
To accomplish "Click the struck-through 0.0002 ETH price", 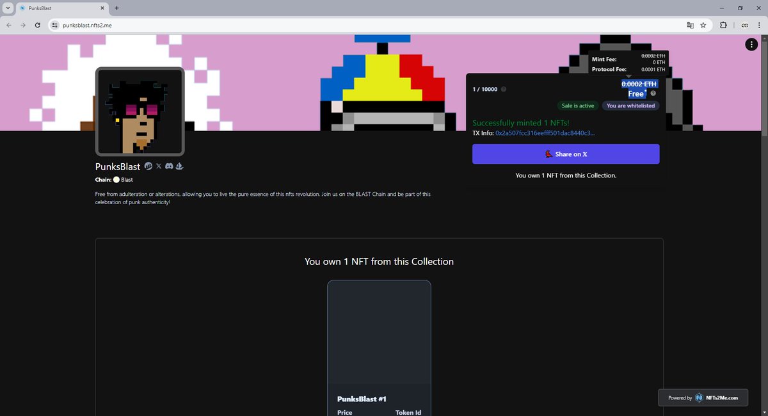I will 639,84.
